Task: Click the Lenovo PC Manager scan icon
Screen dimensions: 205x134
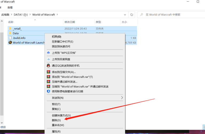Action: click(49, 91)
